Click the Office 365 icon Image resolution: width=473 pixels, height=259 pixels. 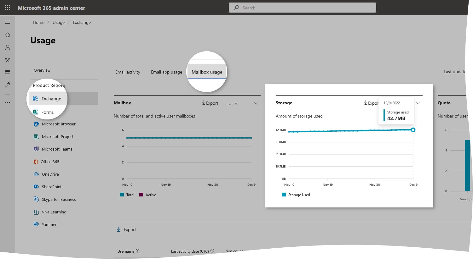pos(36,162)
